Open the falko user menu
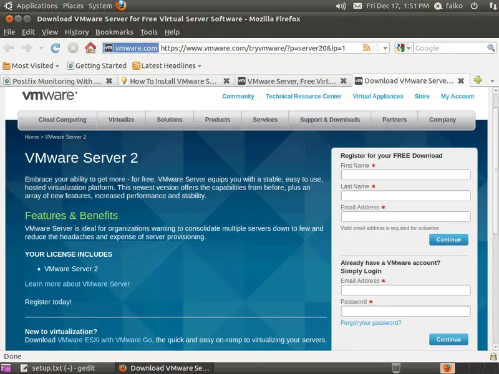This screenshot has height=374, width=499. [449, 6]
